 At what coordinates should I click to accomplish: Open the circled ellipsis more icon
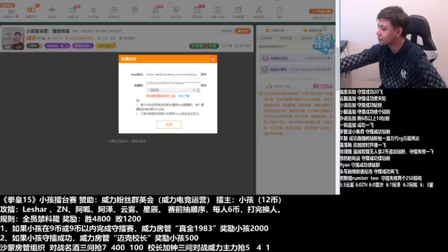pyautogui.click(x=279, y=10)
